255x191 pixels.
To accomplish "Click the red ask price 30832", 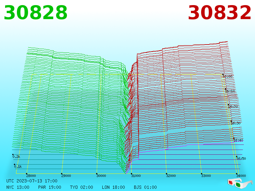I will point(219,13).
